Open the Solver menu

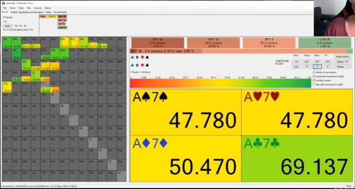(13, 8)
